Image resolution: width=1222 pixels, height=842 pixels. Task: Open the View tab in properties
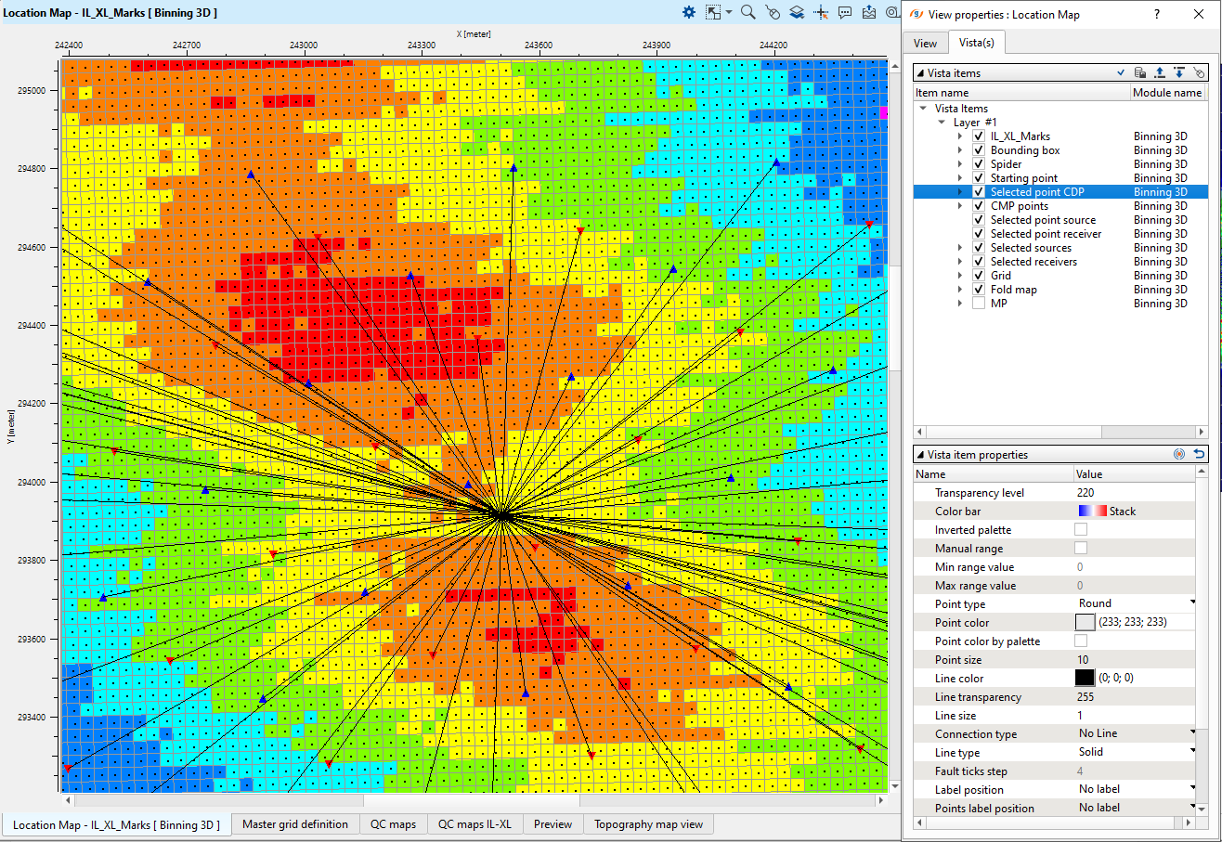click(x=925, y=44)
